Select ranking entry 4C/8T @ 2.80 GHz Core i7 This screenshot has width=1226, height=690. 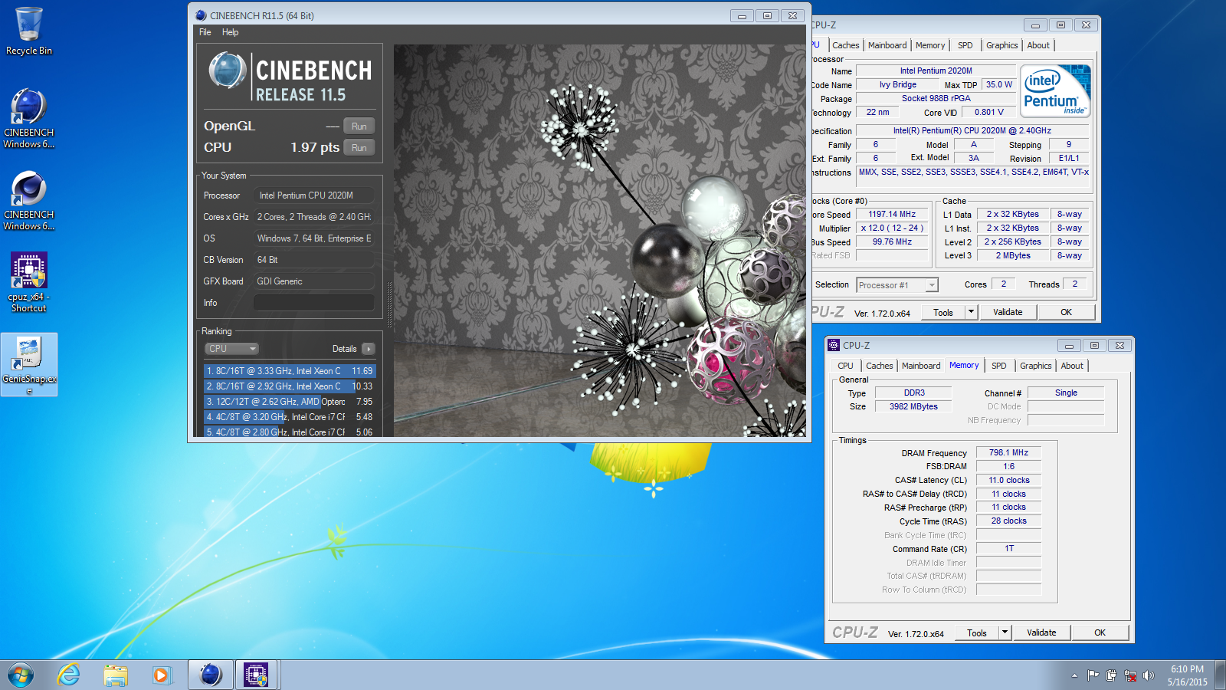[289, 432]
